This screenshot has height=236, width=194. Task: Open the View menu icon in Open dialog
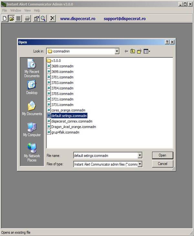(x=146, y=51)
